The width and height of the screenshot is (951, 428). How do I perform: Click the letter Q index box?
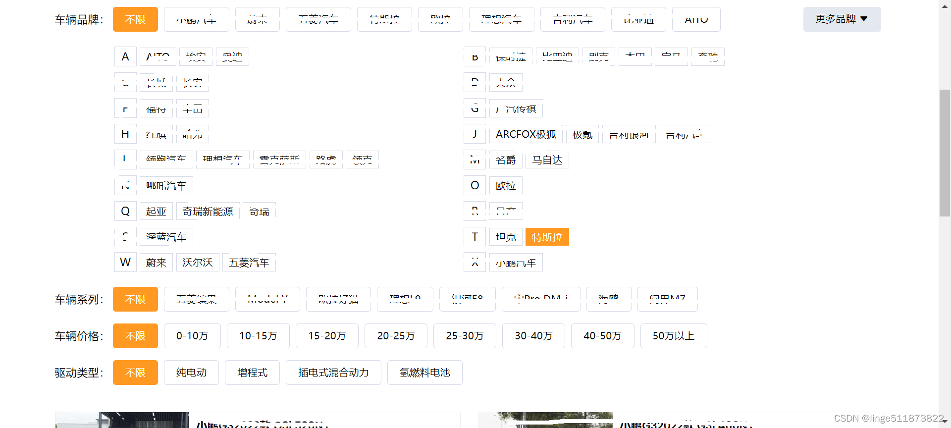click(125, 212)
